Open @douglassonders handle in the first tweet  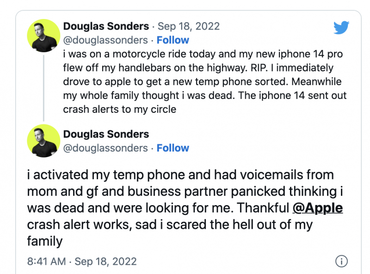point(105,40)
